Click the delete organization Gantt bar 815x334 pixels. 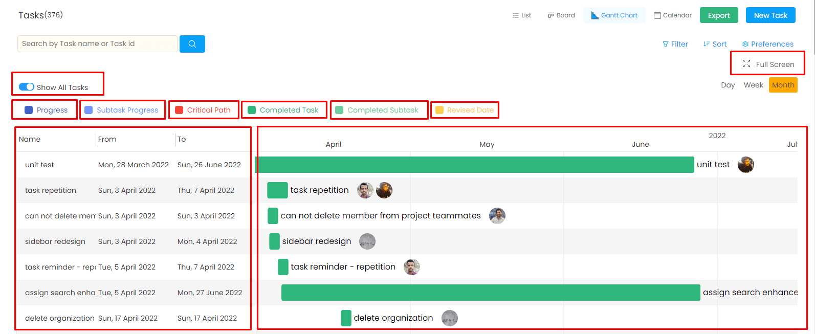346,318
